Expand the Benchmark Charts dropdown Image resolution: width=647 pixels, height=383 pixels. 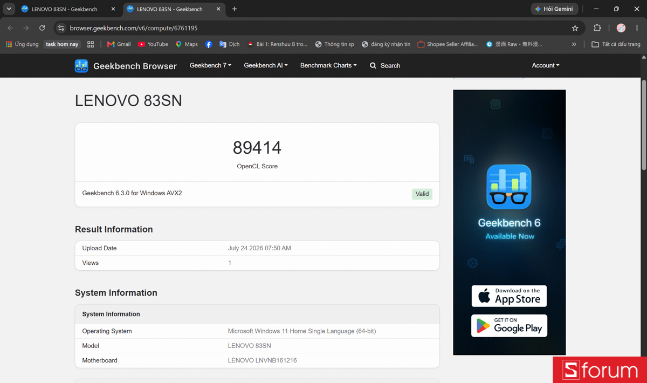[x=328, y=65]
